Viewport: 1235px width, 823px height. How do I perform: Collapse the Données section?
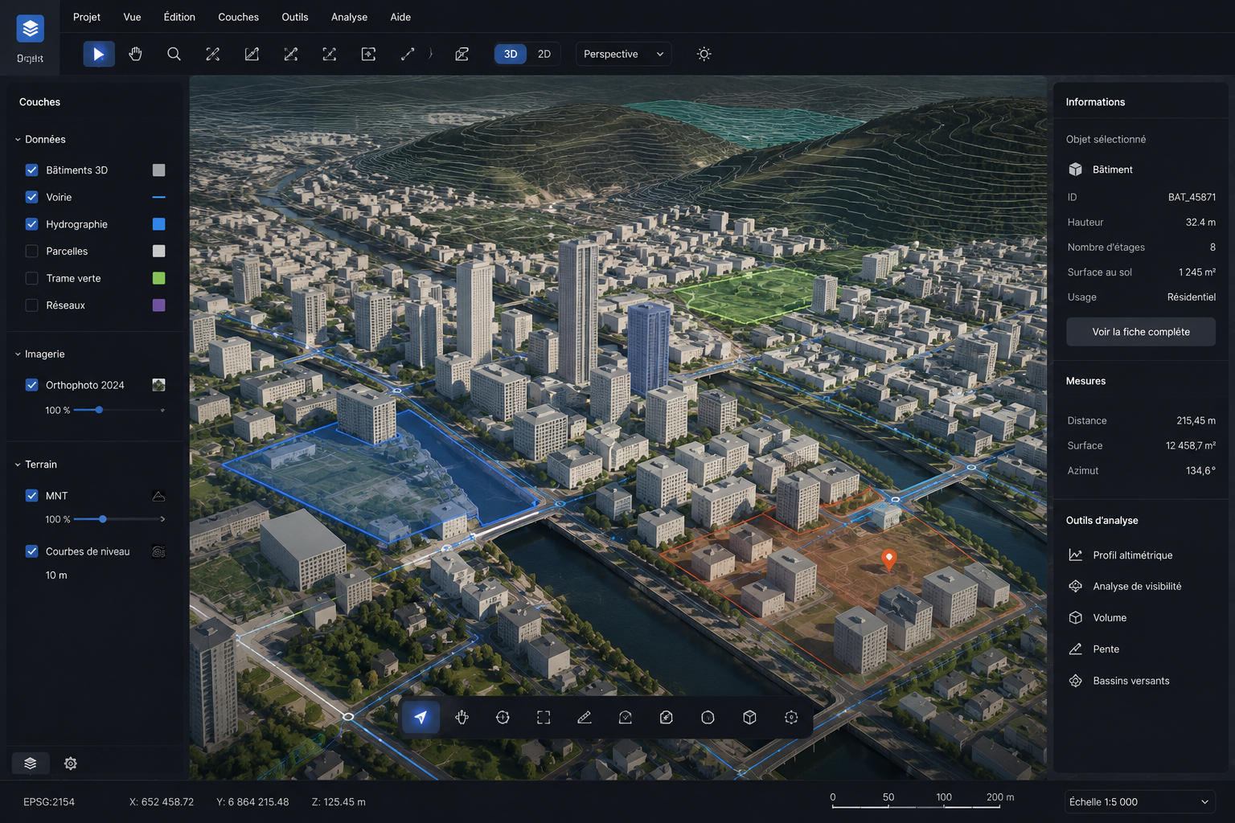[18, 139]
